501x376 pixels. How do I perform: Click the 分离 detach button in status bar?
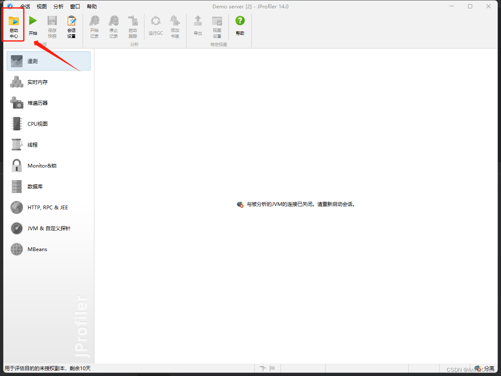[x=485, y=368]
